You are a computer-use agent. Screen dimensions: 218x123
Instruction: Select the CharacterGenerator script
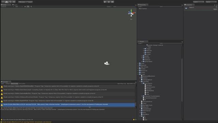(x=151, y=98)
